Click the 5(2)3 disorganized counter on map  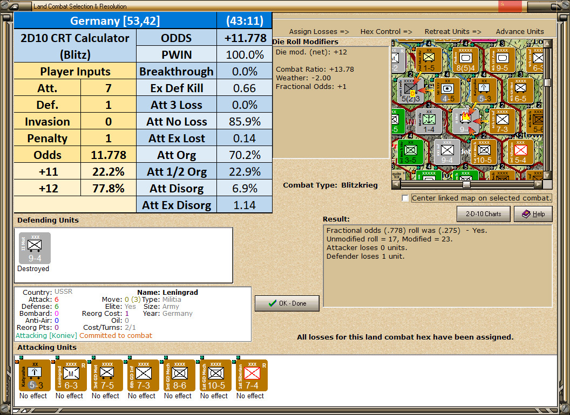pos(411,91)
